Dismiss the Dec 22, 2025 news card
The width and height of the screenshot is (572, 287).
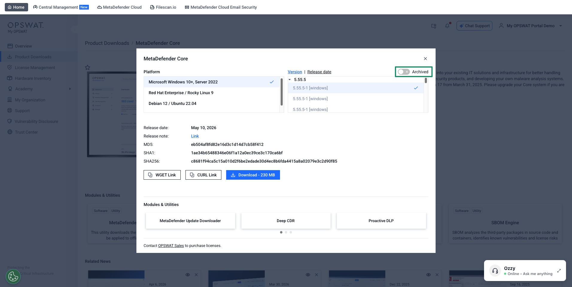(437, 275)
